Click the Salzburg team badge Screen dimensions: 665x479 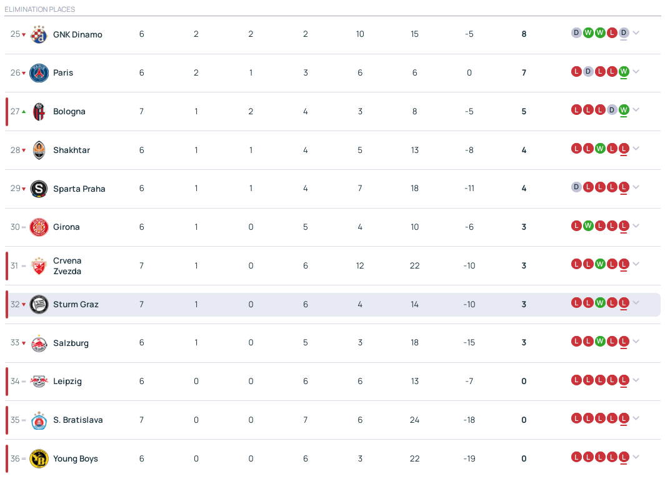pos(39,343)
